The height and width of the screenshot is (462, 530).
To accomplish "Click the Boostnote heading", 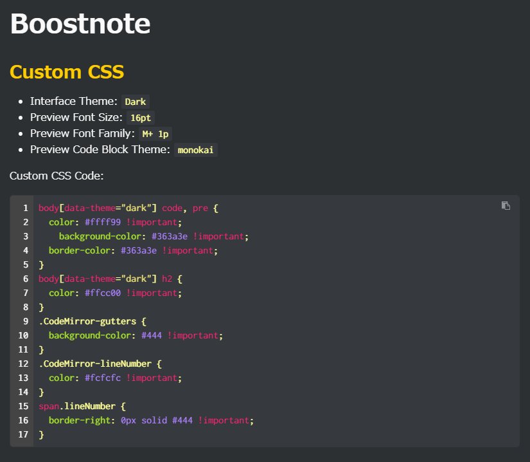I will pos(80,24).
